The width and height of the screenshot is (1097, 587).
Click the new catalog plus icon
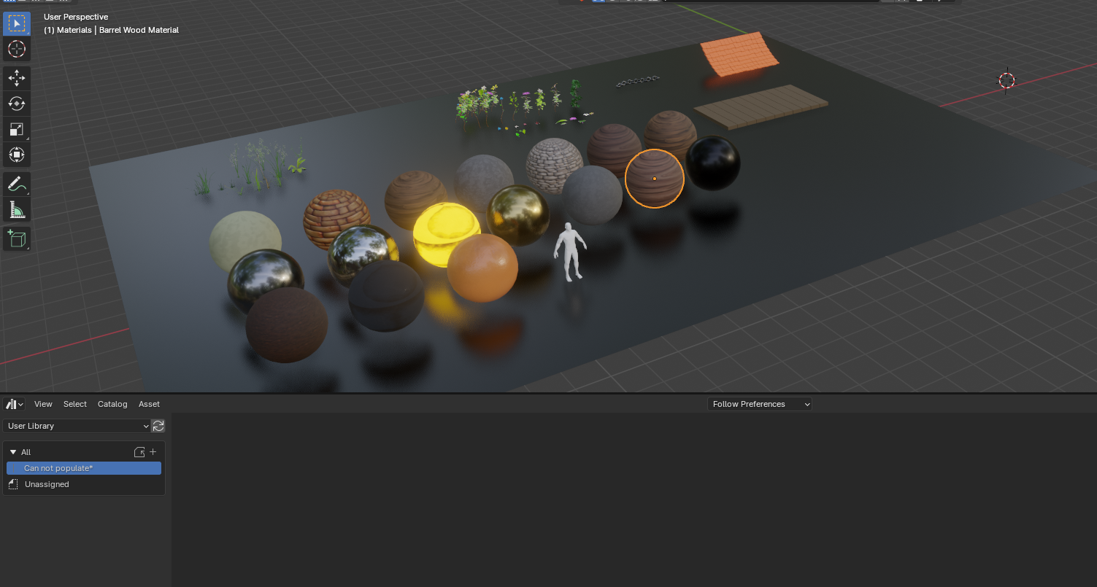(153, 452)
